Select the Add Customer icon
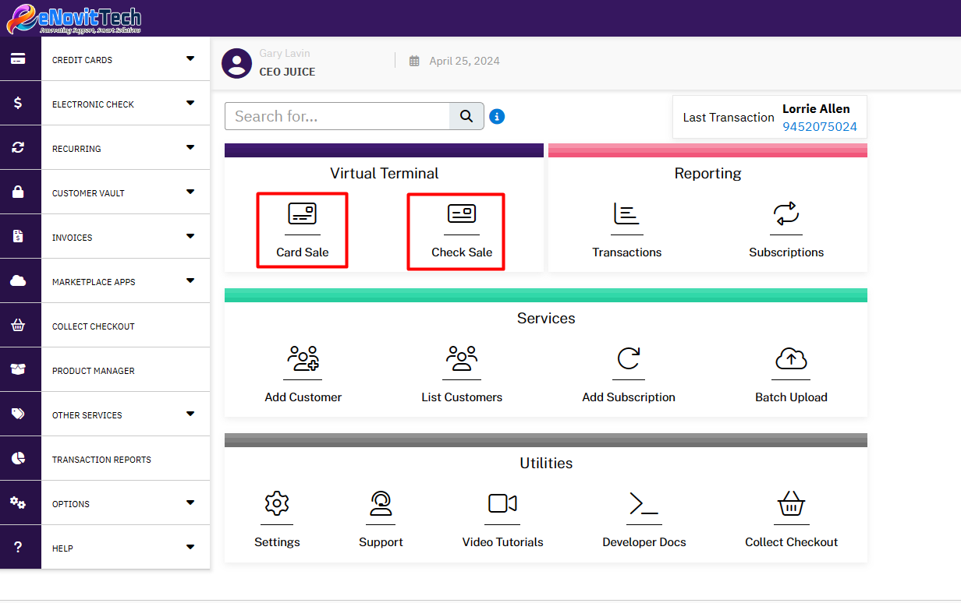 pos(303,360)
